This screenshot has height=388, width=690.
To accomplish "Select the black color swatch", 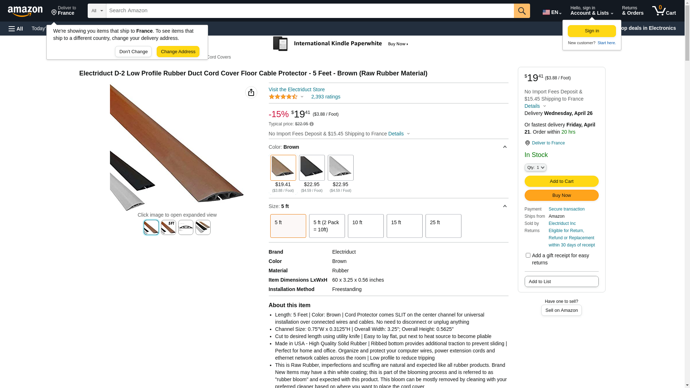I will (x=312, y=168).
